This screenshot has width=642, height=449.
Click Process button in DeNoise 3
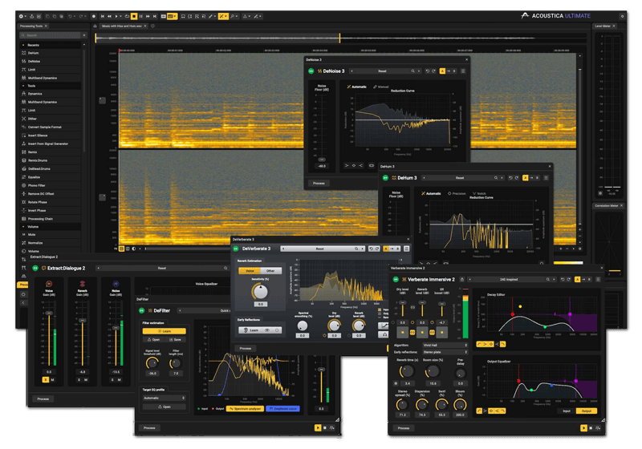pos(319,183)
